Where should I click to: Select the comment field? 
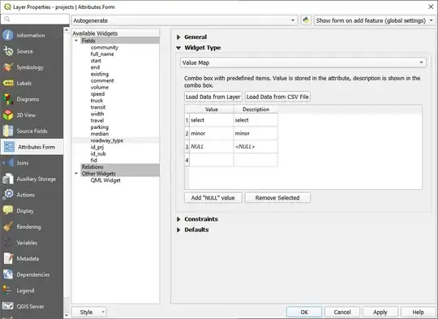102,80
